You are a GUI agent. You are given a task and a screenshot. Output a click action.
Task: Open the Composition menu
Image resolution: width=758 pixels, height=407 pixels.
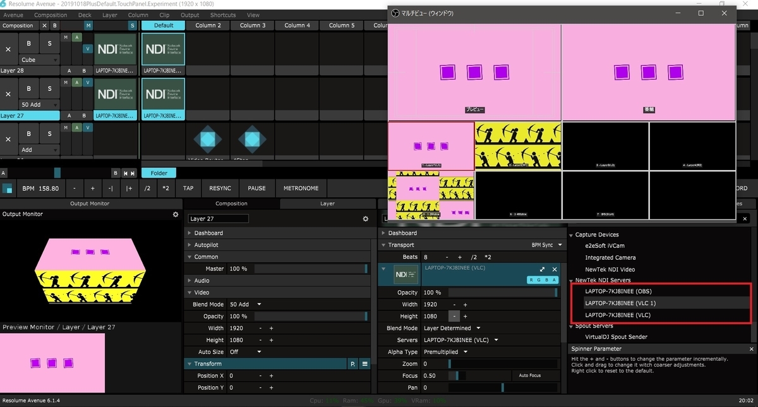coord(51,15)
